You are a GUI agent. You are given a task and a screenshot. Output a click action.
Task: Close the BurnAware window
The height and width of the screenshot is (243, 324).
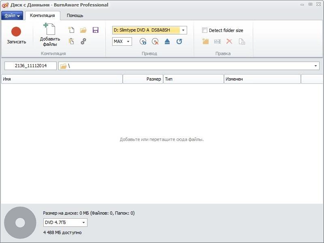[318, 4]
